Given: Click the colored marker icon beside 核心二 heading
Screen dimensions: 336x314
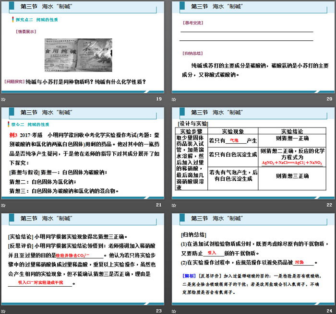Looking at the screenshot, I should point(12,124).
